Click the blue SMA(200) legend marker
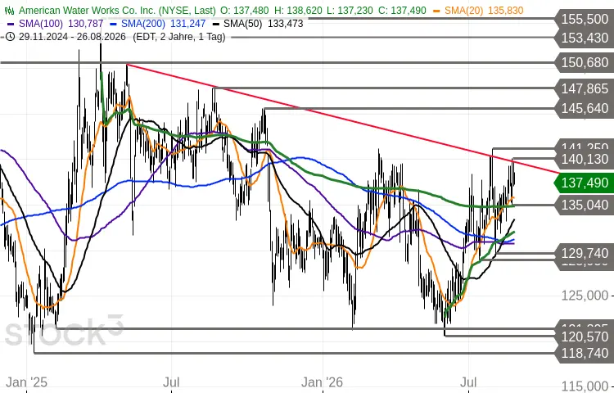This screenshot has width=614, height=393. click(x=113, y=24)
